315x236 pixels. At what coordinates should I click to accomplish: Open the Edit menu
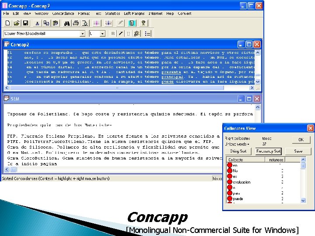tap(16, 14)
